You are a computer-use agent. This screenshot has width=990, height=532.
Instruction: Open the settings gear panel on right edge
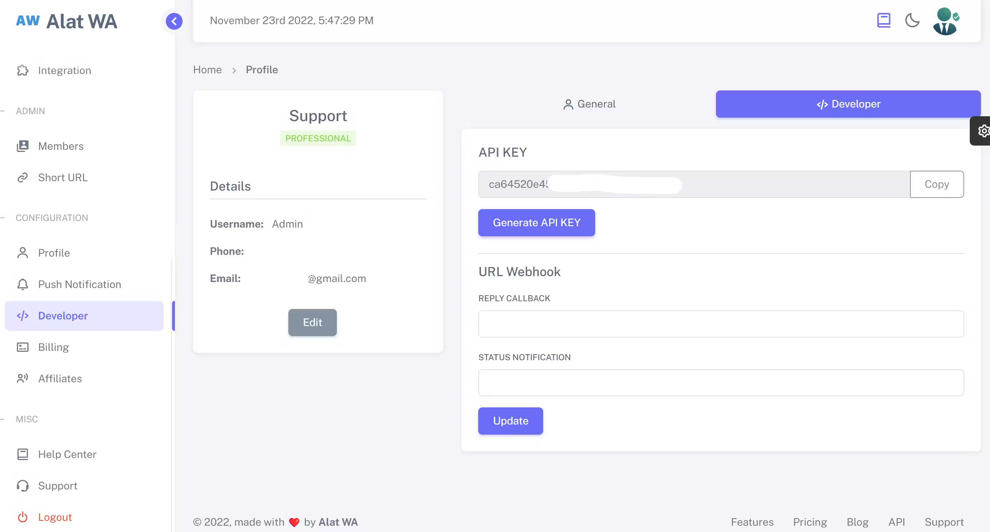point(982,131)
